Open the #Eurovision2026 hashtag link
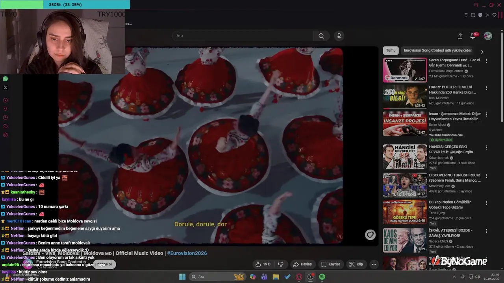Viewport: 504px width, 283px height. [x=187, y=253]
